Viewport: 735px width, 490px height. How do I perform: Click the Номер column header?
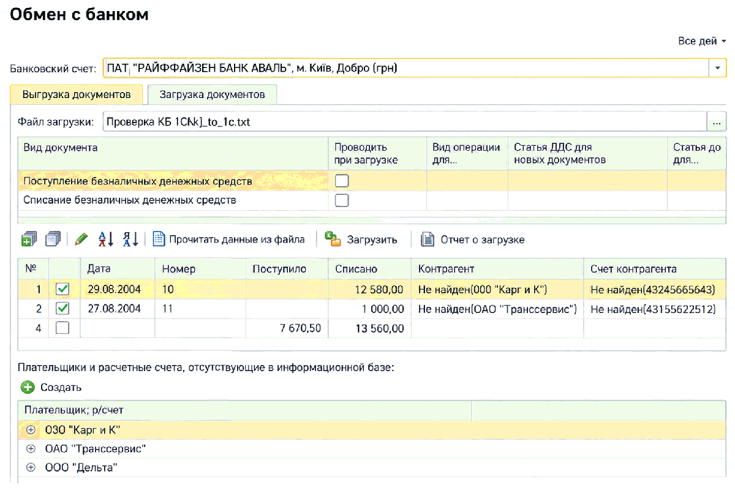click(201, 269)
